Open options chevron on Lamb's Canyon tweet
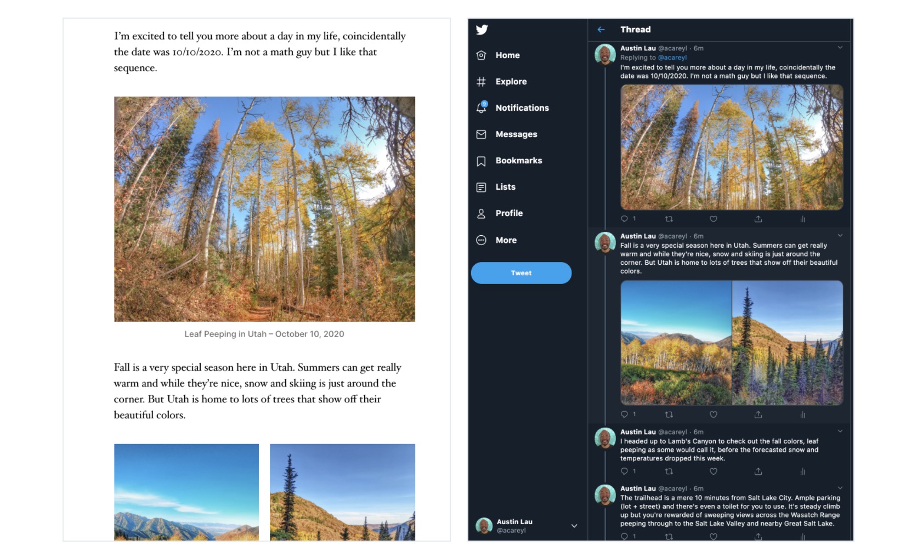917x557 pixels. click(x=840, y=431)
